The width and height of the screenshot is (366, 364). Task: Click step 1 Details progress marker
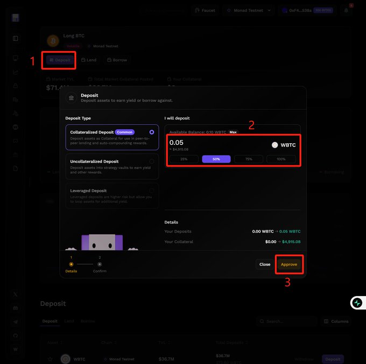71,264
